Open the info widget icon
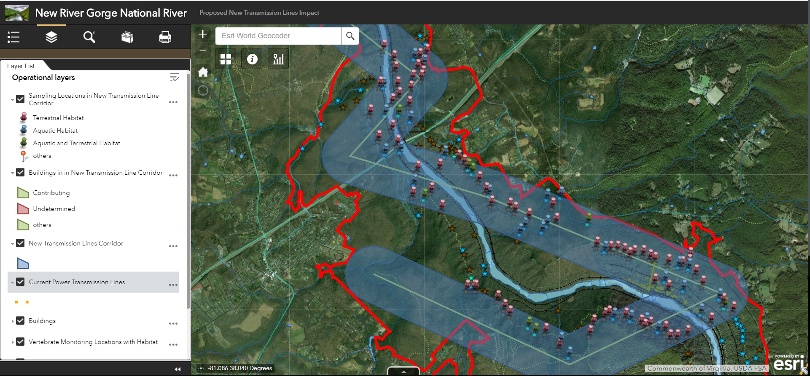Viewport: 810px width, 376px height. 252,59
